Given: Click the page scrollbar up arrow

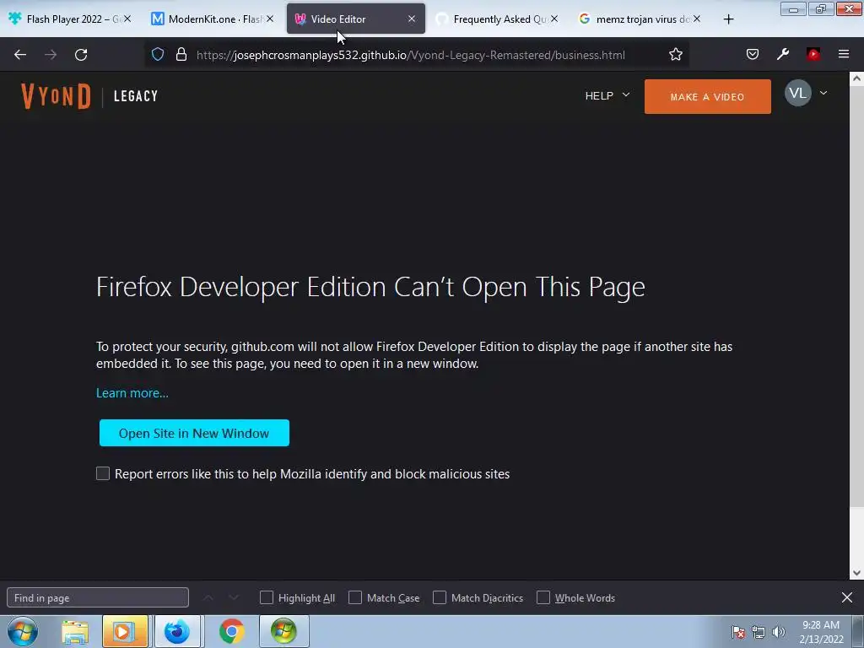Looking at the screenshot, I should (x=856, y=78).
